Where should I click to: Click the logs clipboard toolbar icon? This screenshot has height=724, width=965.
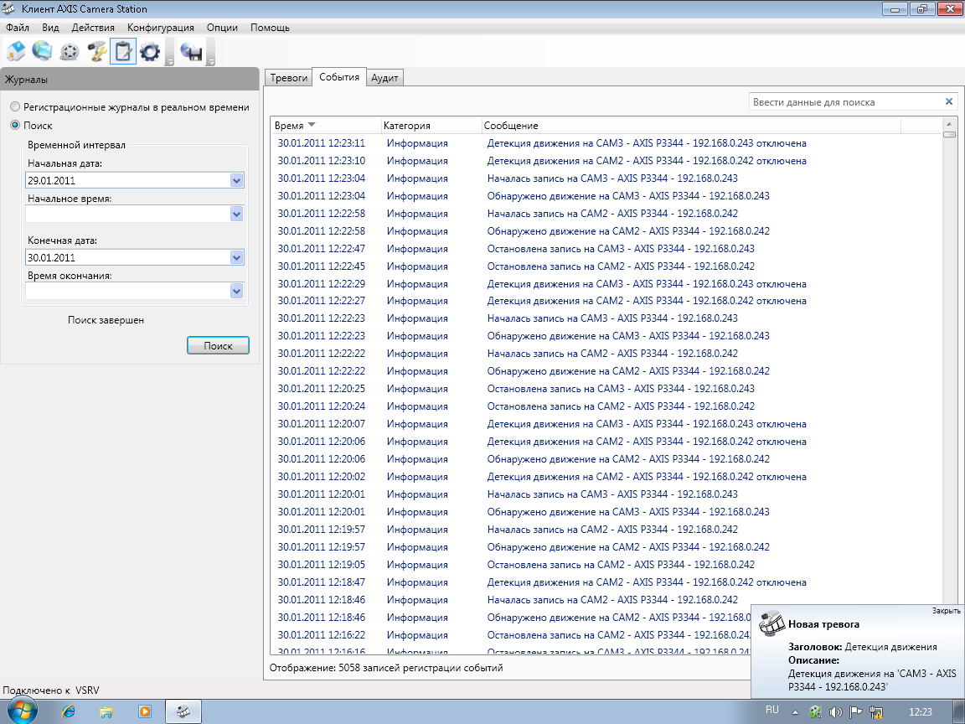point(123,52)
